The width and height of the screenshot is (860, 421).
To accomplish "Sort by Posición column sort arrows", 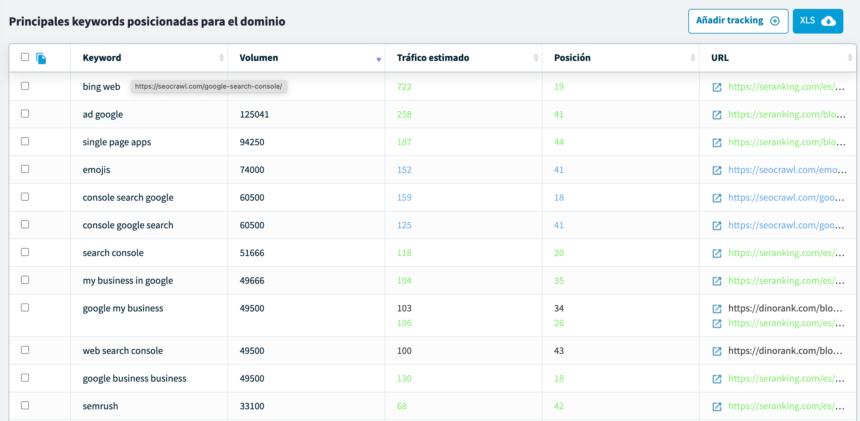I will pyautogui.click(x=693, y=58).
